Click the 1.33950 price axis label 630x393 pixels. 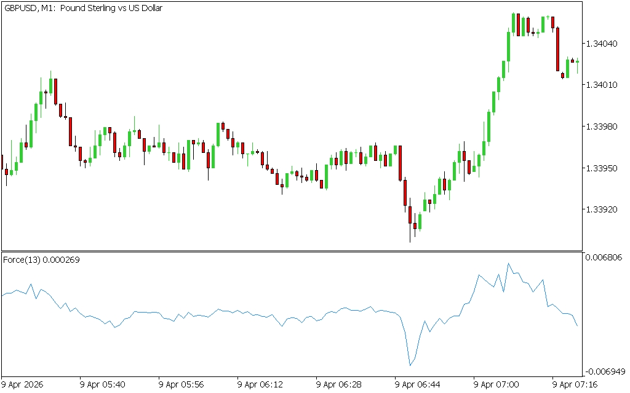click(x=602, y=168)
